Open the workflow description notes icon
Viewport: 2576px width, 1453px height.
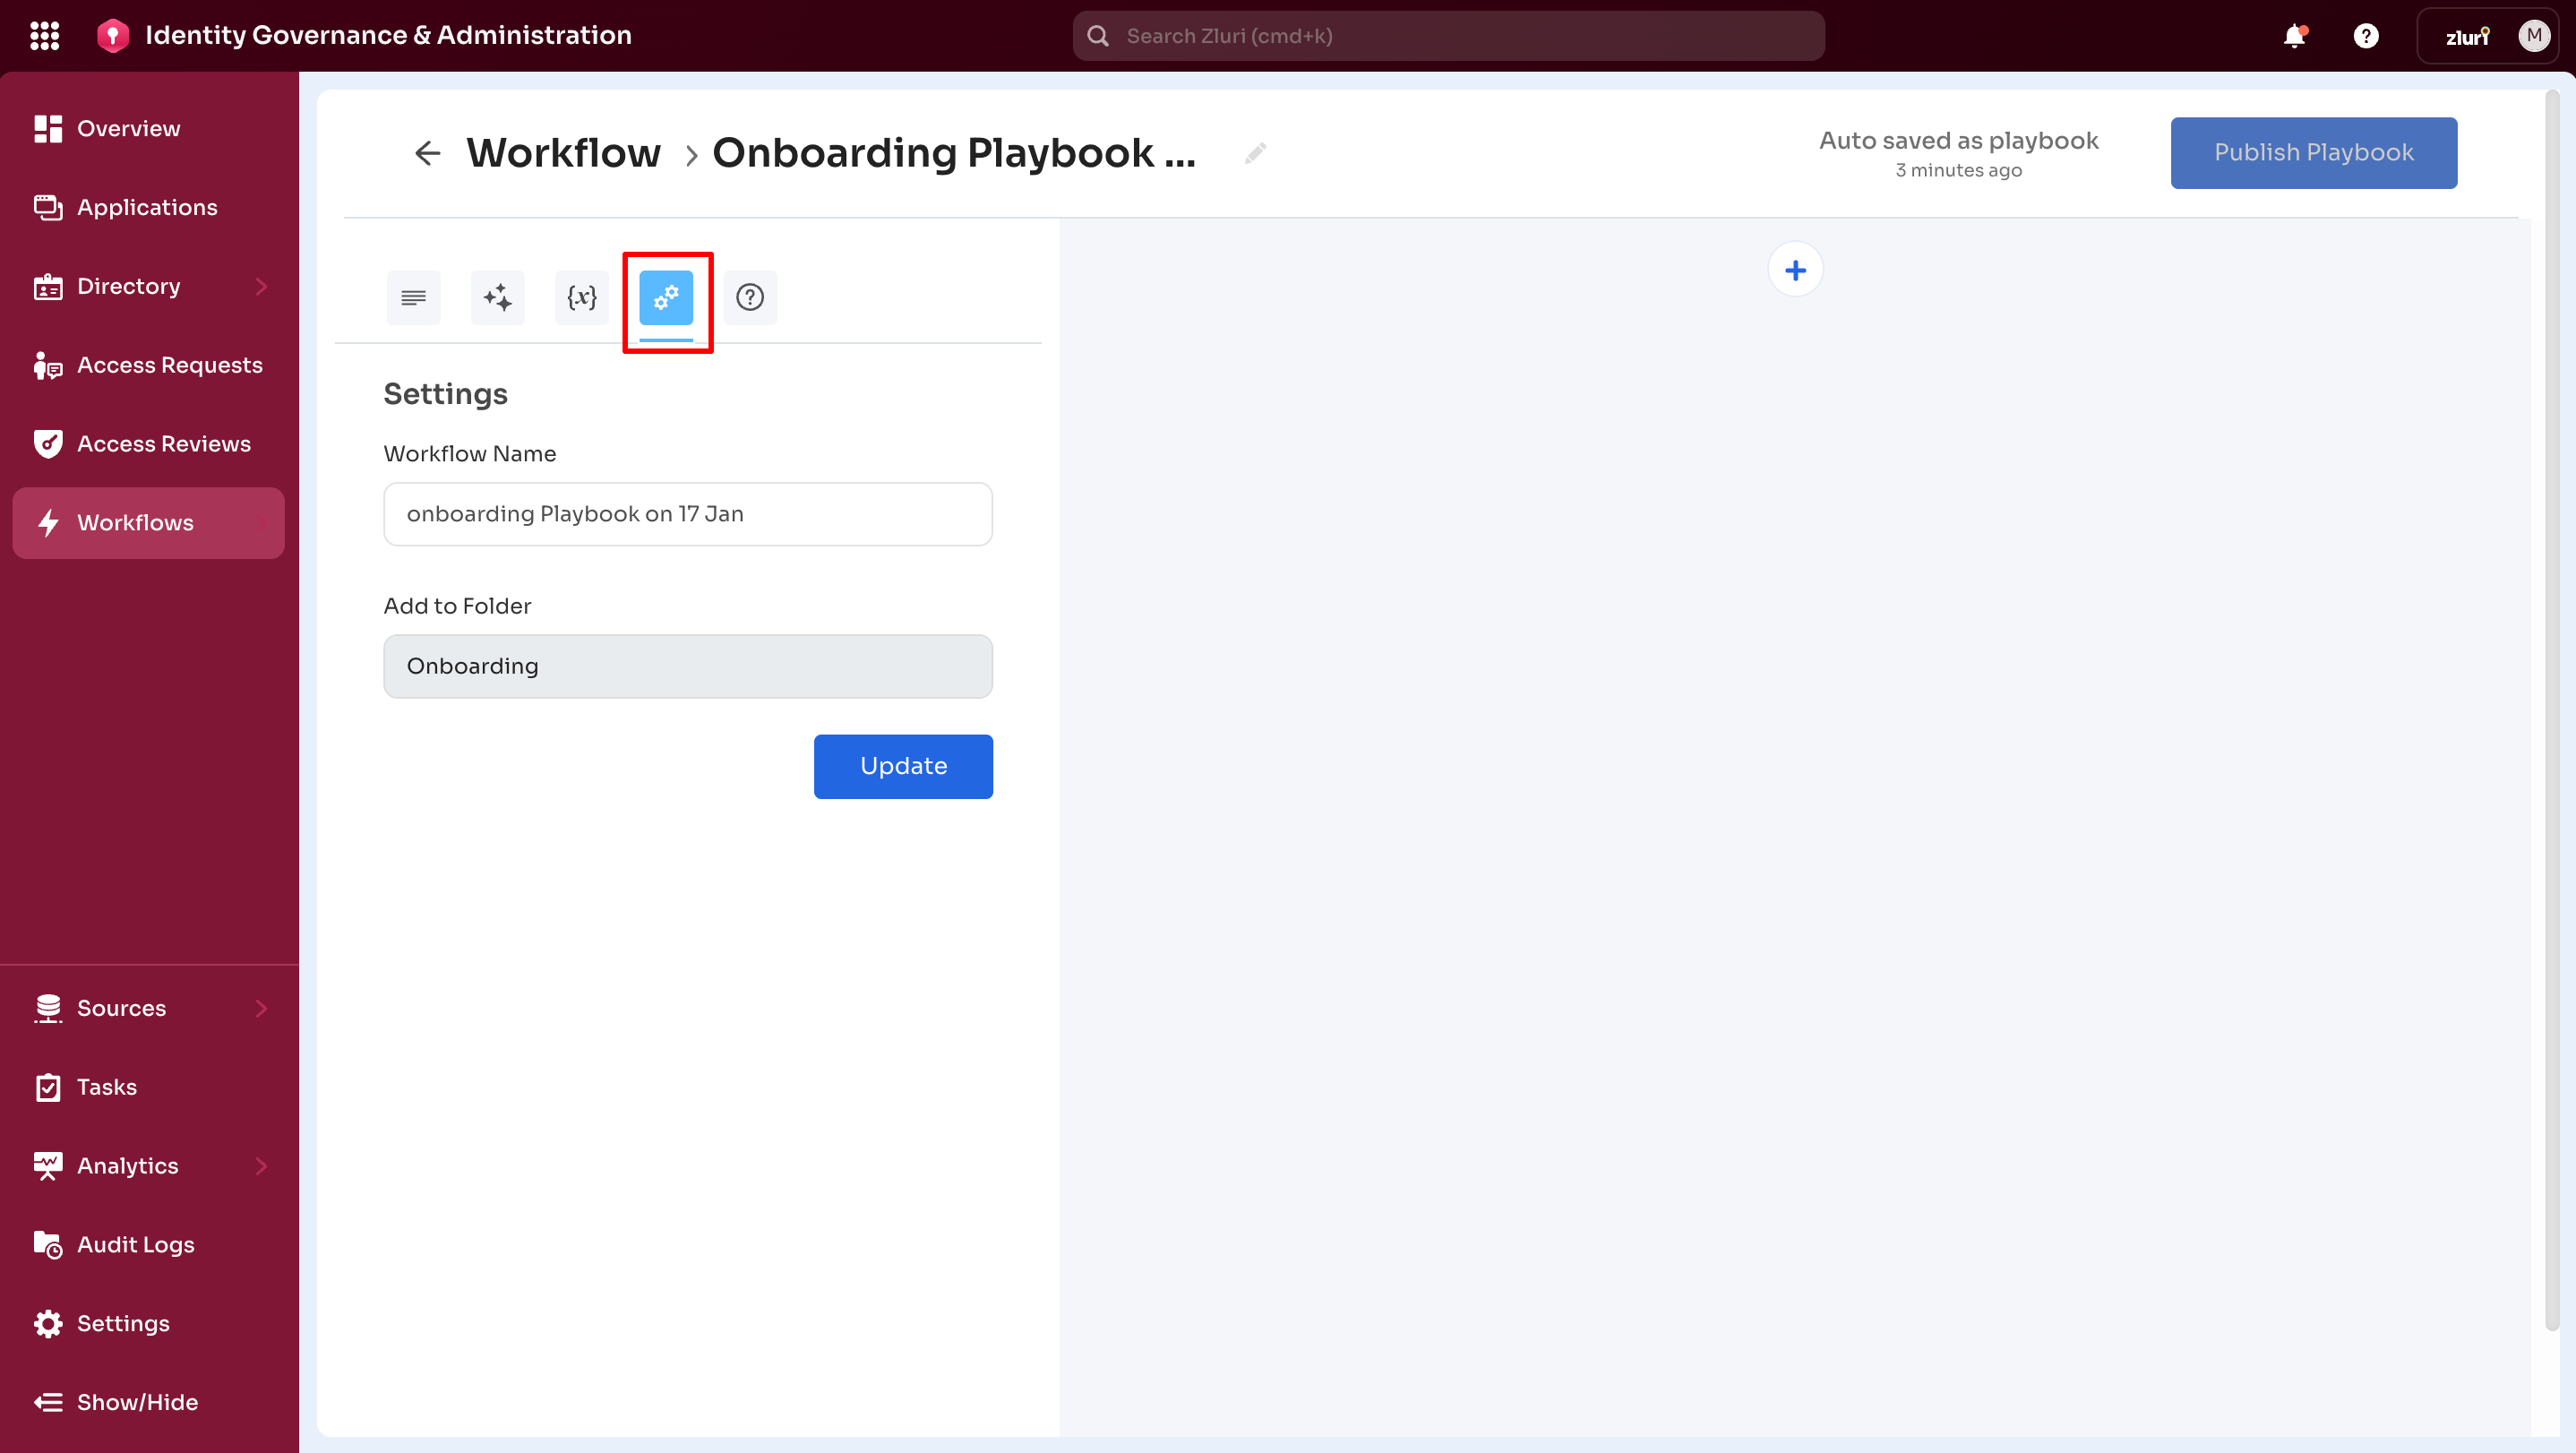[413, 297]
